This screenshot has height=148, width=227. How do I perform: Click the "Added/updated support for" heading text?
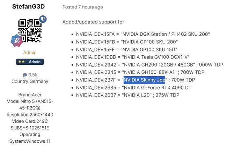(x=93, y=22)
